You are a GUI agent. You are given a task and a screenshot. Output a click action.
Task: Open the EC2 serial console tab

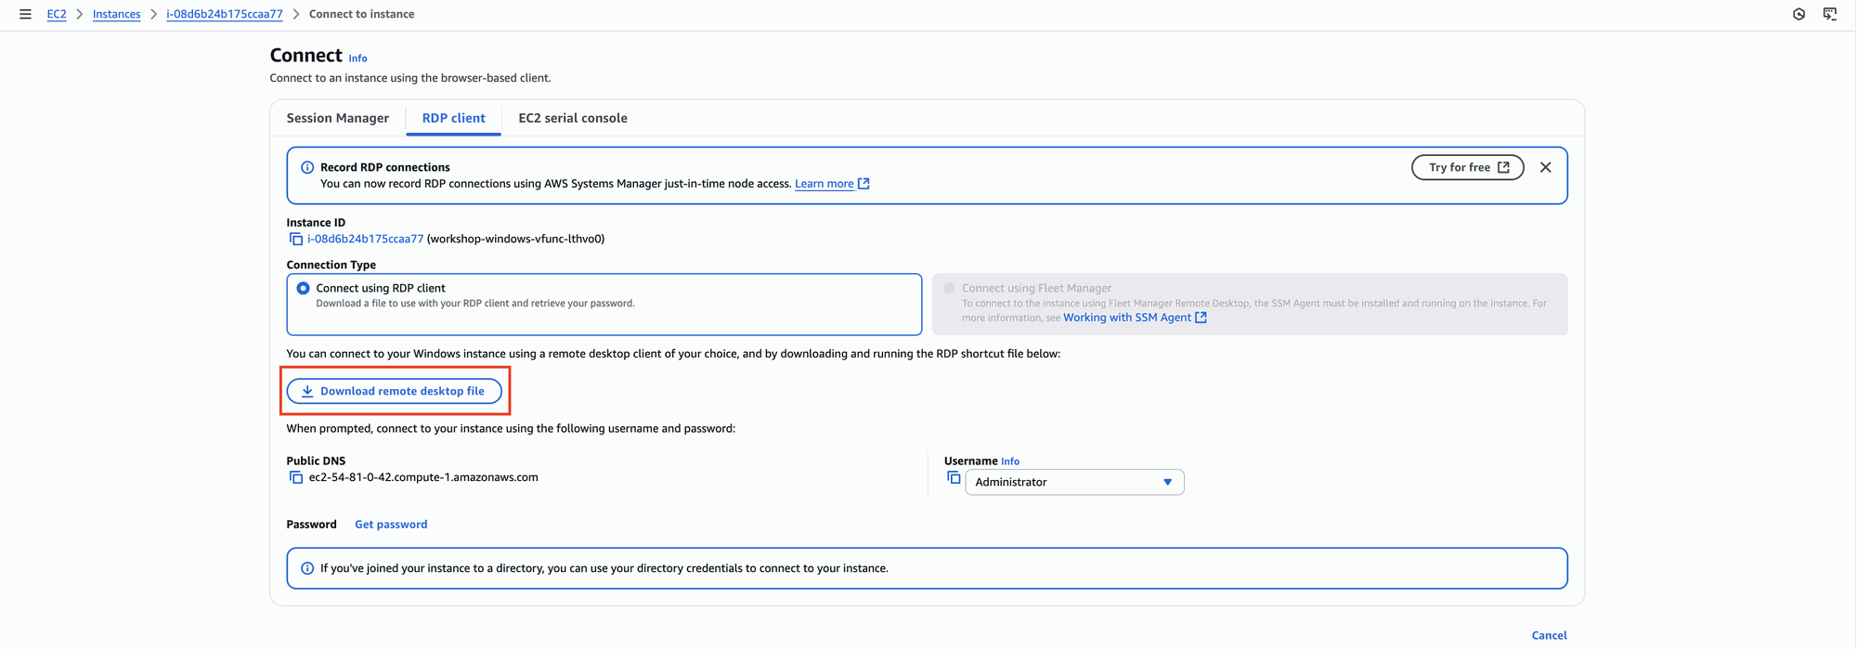(x=573, y=118)
